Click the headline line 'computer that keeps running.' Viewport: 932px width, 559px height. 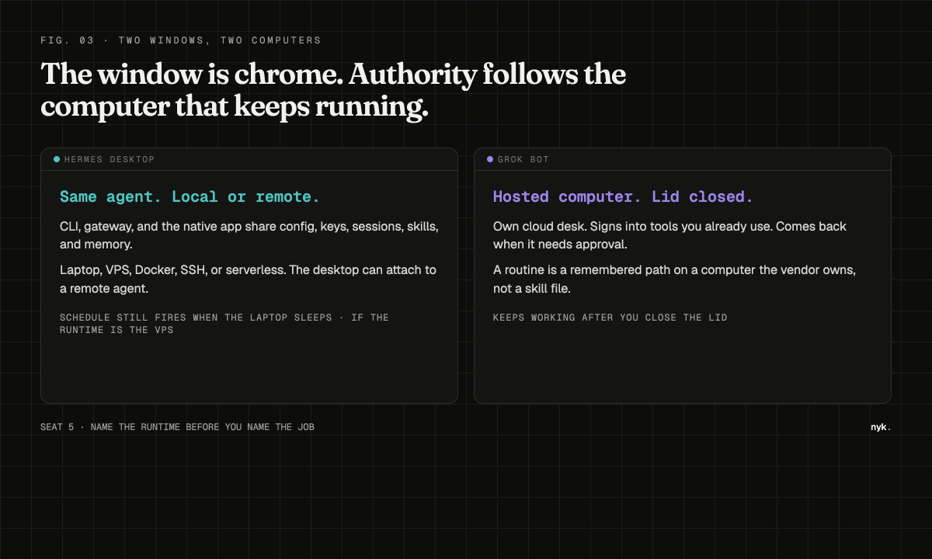pyautogui.click(x=235, y=106)
